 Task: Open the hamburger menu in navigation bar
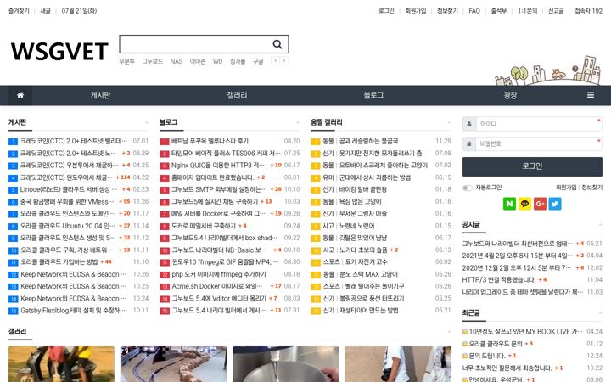tap(591, 95)
